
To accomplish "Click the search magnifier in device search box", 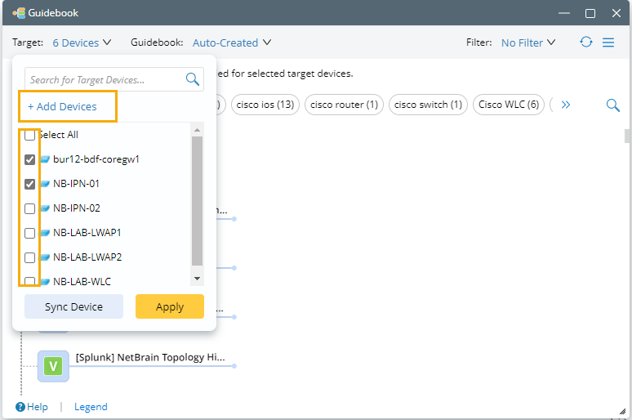I will (193, 79).
